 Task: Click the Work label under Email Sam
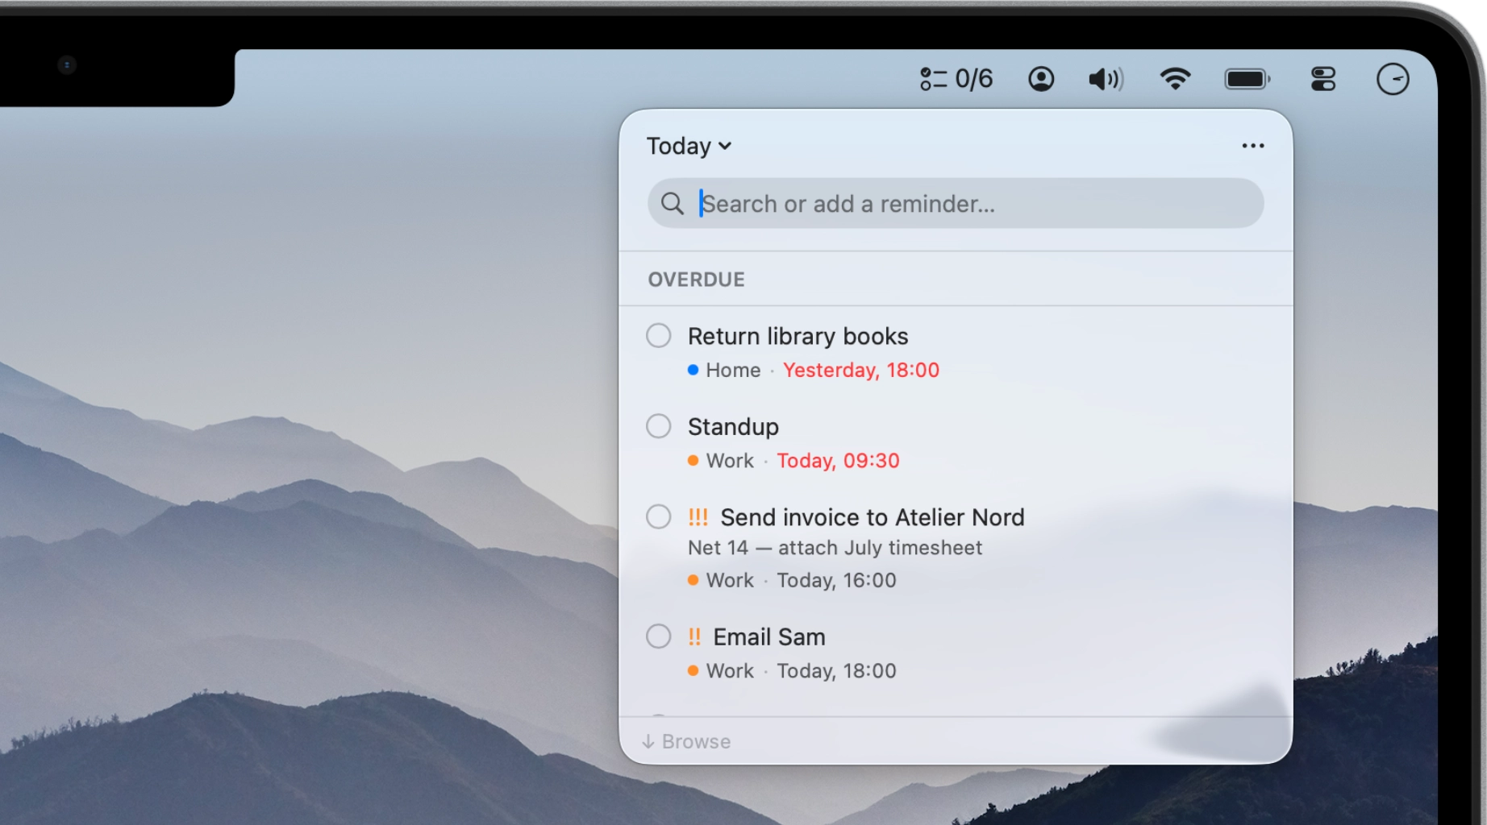730,670
